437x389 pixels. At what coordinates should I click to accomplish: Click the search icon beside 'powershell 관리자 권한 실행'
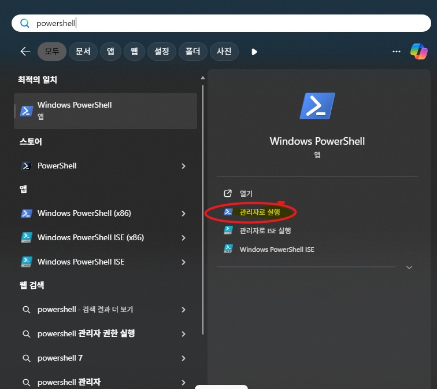coord(27,334)
